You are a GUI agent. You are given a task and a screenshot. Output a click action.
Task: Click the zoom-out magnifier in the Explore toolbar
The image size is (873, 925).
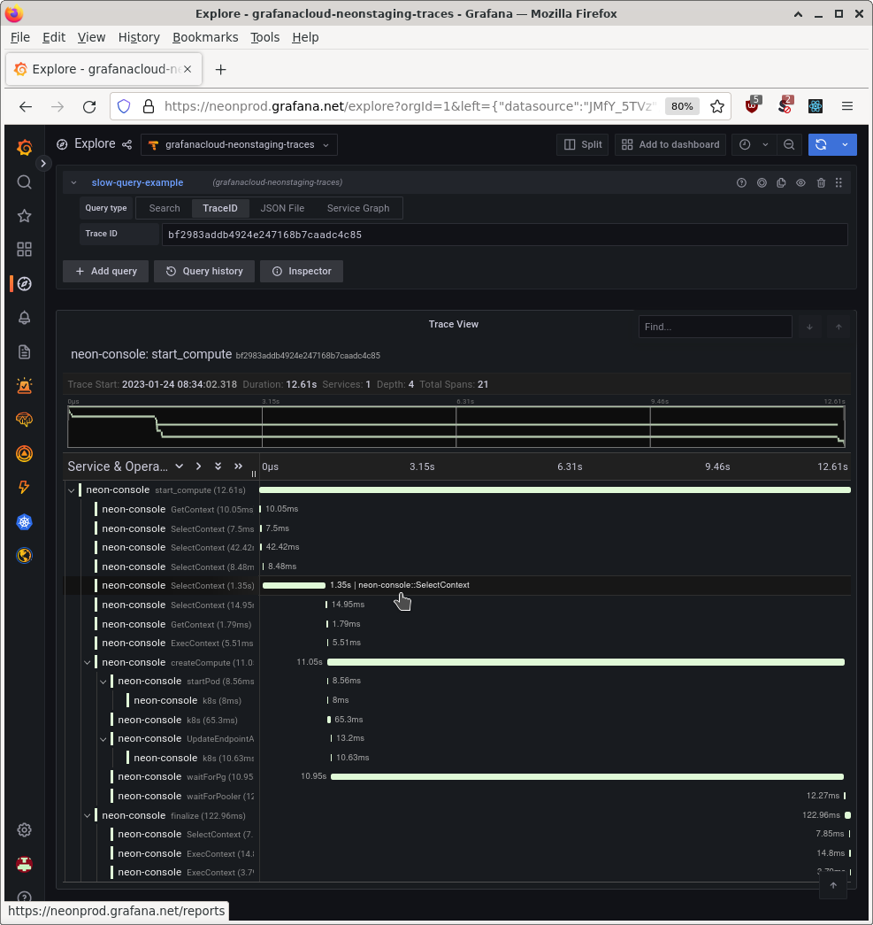pyautogui.click(x=791, y=144)
